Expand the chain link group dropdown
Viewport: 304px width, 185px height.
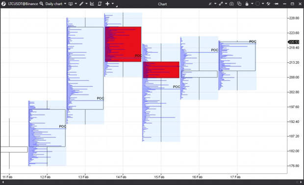[x=226, y=4]
